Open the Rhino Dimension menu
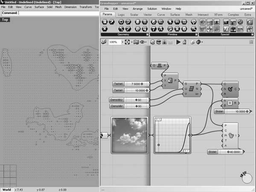 [70, 7]
